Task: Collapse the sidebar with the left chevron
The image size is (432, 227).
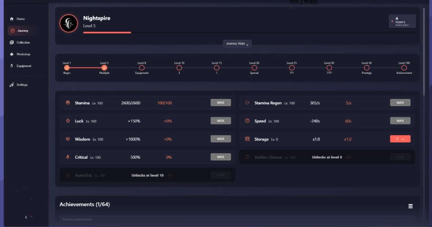Action: [26, 217]
